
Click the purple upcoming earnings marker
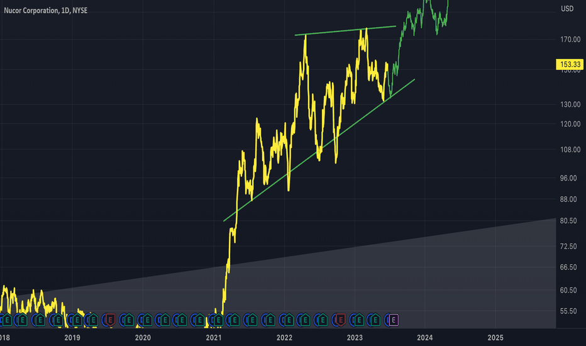pyautogui.click(x=394, y=320)
